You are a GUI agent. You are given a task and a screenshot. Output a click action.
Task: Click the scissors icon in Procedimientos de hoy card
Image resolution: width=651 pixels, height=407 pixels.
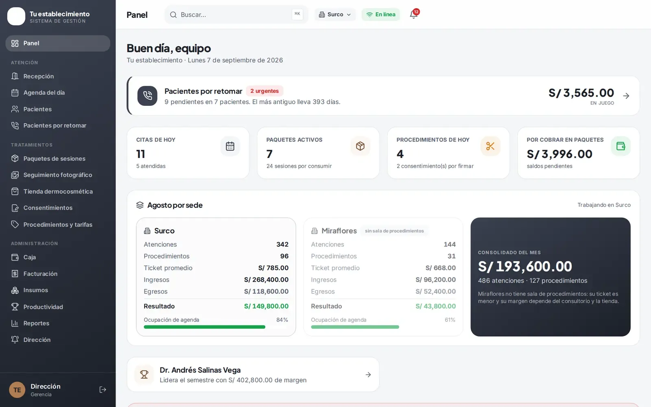[x=490, y=146]
